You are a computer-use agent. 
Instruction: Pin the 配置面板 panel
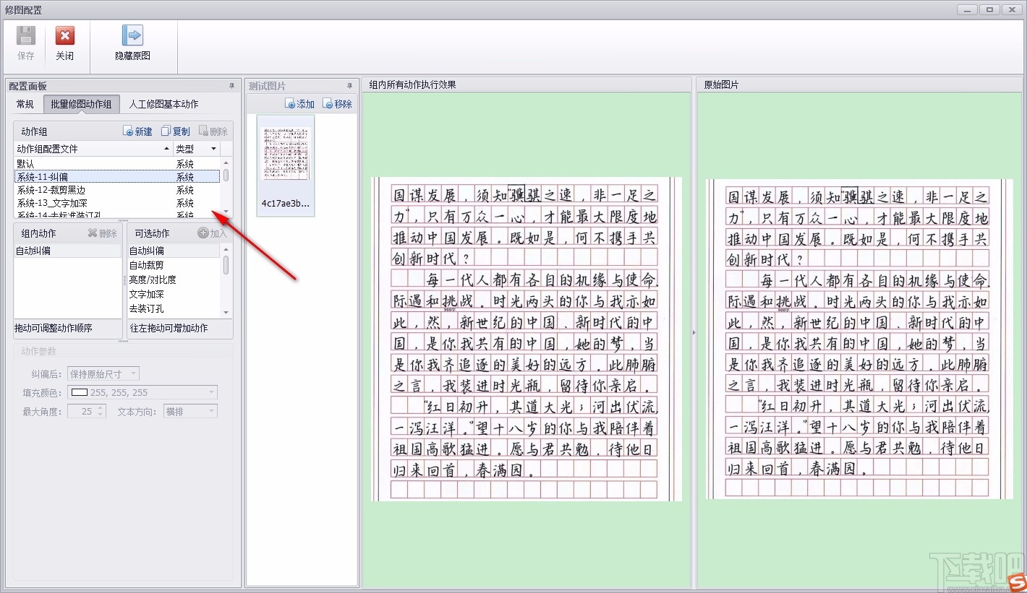point(232,86)
